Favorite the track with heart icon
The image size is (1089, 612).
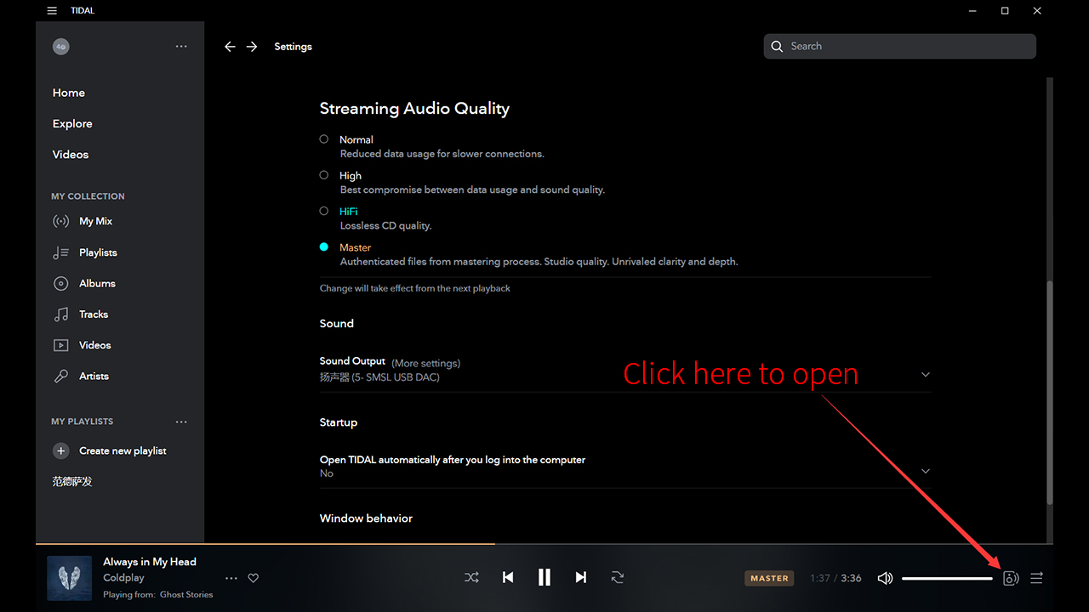point(253,578)
